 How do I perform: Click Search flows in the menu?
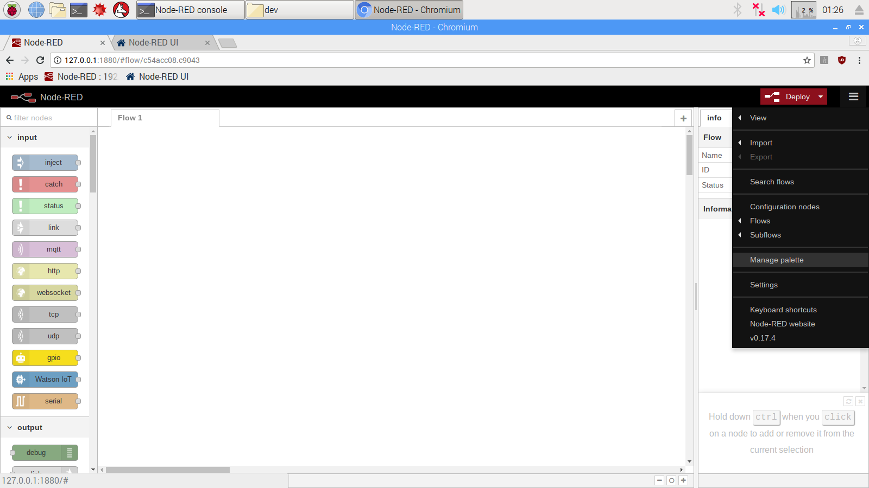800,182
